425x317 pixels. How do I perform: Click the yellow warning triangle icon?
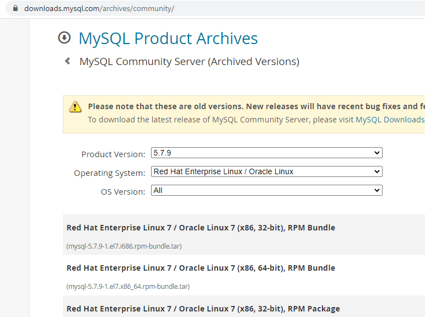tap(75, 106)
